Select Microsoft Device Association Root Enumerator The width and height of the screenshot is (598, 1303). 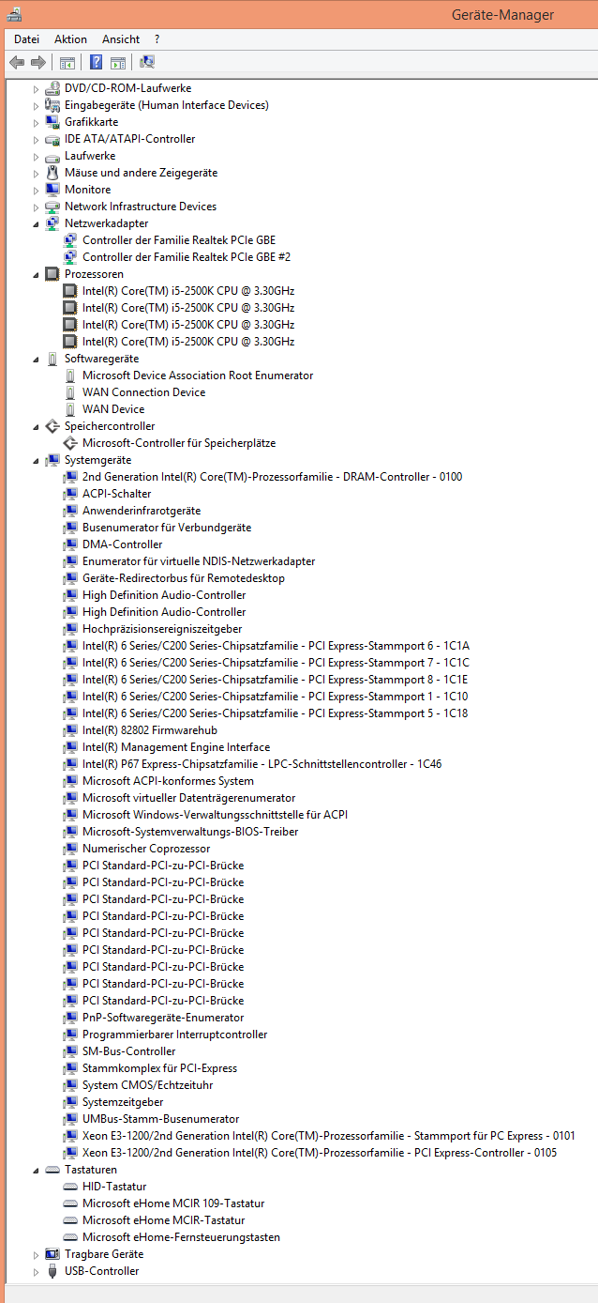point(198,376)
